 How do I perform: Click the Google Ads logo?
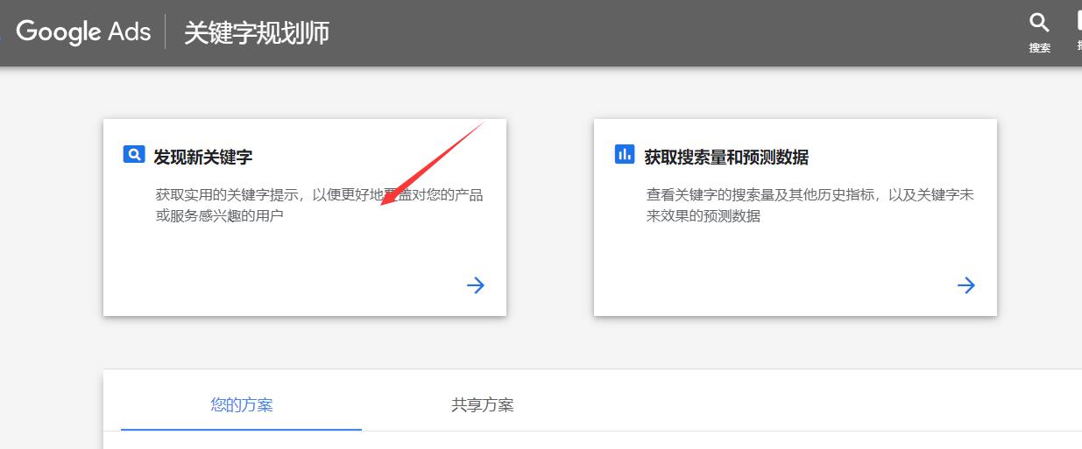tap(83, 32)
